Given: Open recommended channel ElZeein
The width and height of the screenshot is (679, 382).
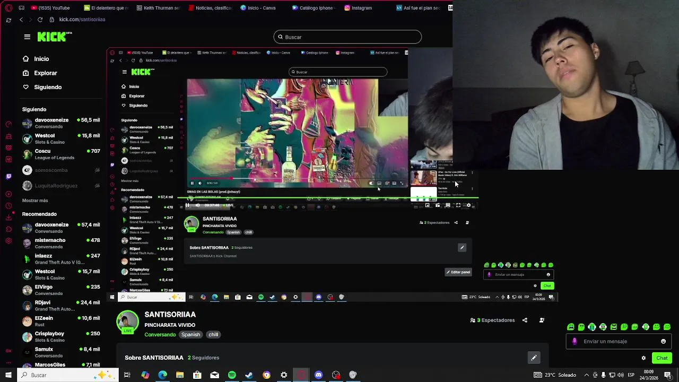Looking at the screenshot, I should tap(60, 321).
